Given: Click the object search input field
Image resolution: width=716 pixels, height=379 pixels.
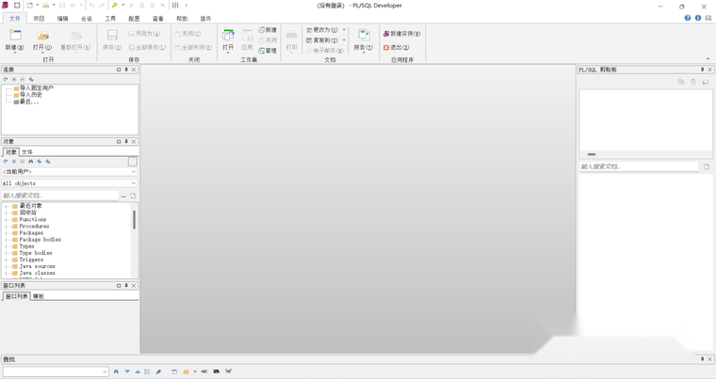Looking at the screenshot, I should pyautogui.click(x=60, y=196).
